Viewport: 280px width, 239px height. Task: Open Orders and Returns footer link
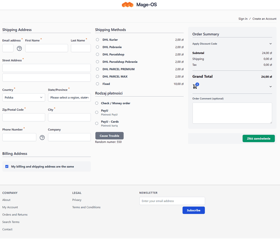(15, 214)
